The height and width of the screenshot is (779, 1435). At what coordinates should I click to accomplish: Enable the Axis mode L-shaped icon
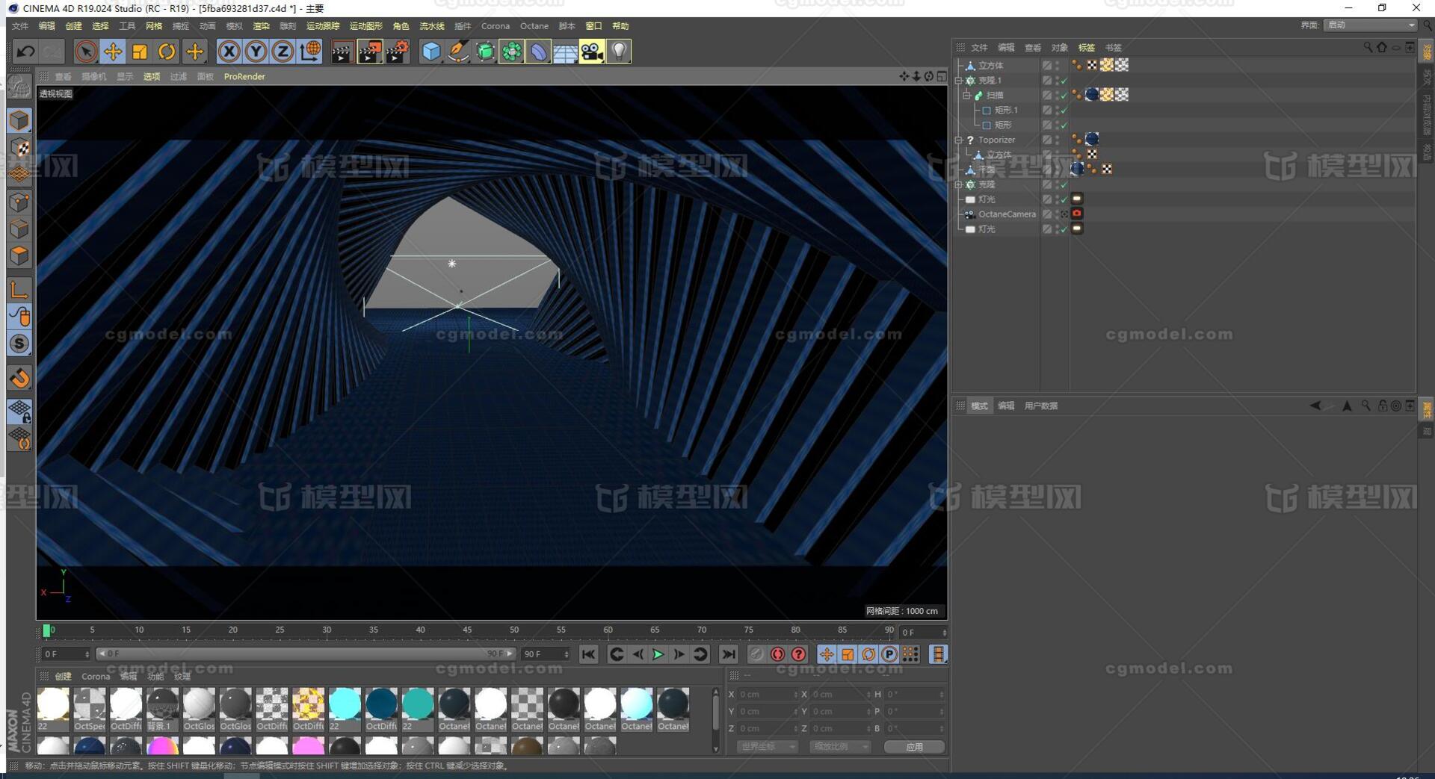(x=19, y=289)
